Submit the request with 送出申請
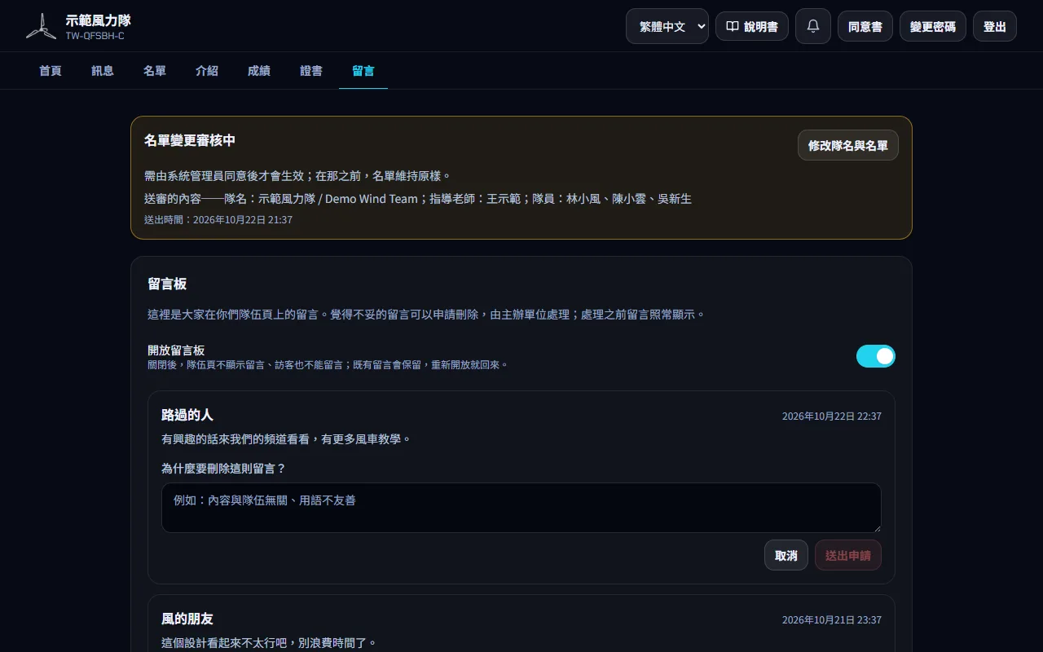Screen dimensions: 1043x652 point(848,555)
